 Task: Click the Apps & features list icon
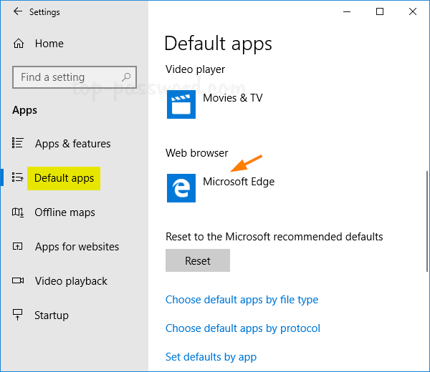pos(19,144)
